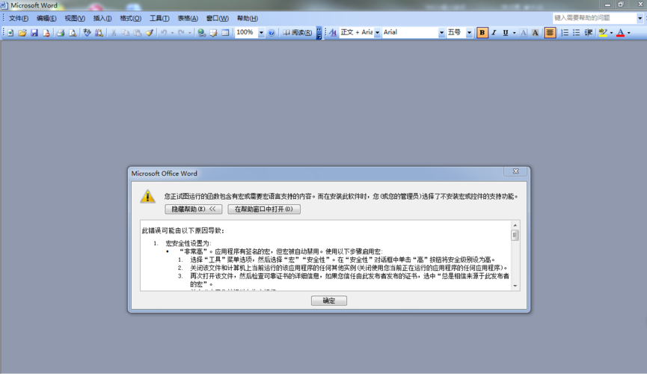Open Tables and Borders toolbar

[x=213, y=33]
